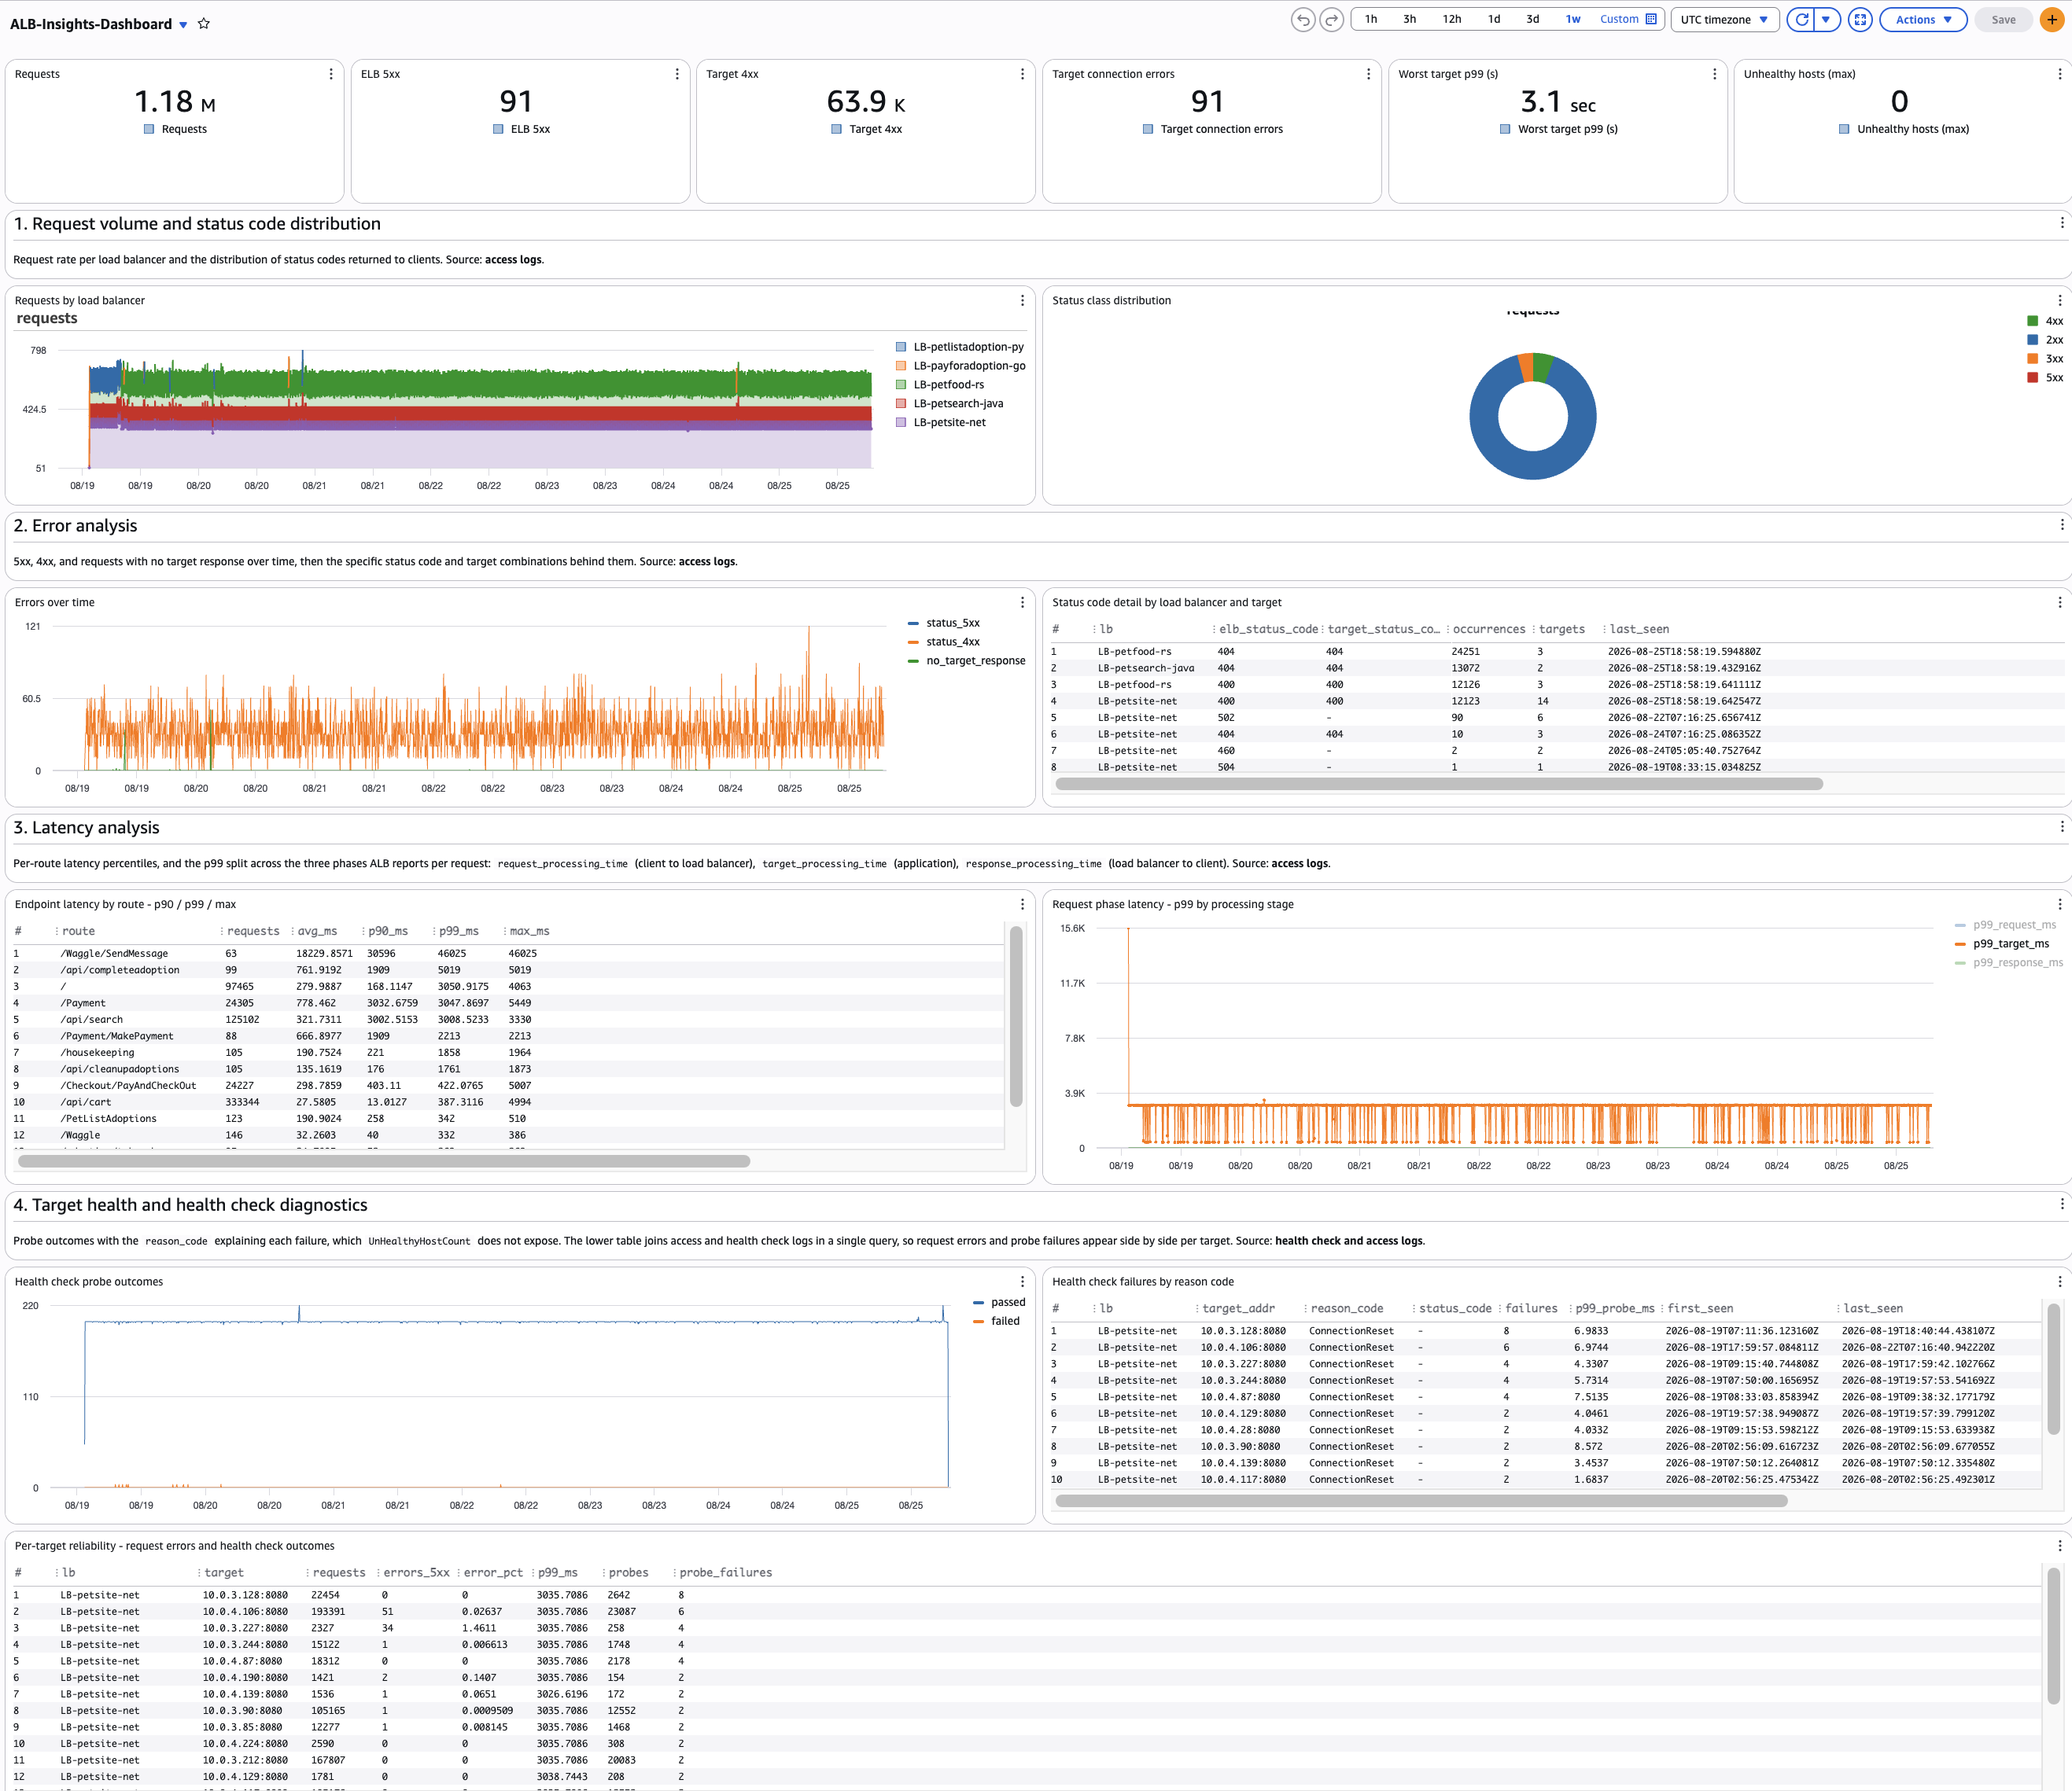Screen dimensions: 2072x1791
Task: Click vertical scrollbar of Endpoint latency table
Action: [x=1016, y=1017]
